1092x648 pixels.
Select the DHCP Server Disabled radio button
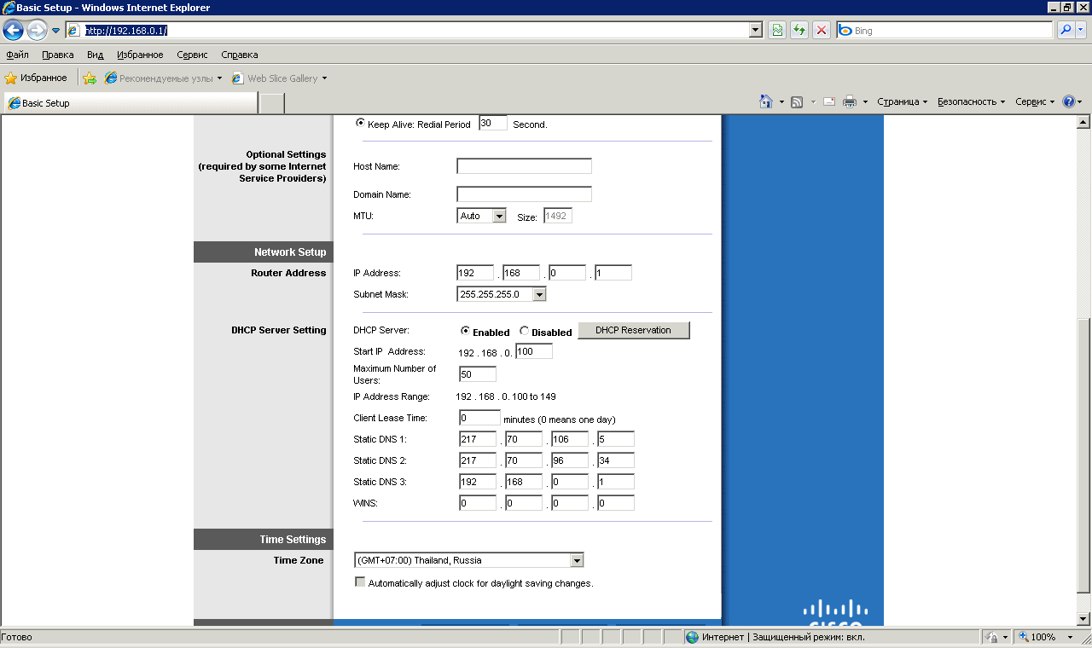tap(525, 332)
